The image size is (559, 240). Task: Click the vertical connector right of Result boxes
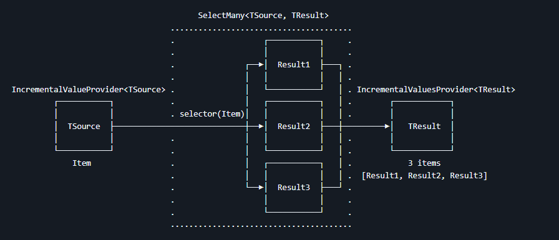click(341, 126)
